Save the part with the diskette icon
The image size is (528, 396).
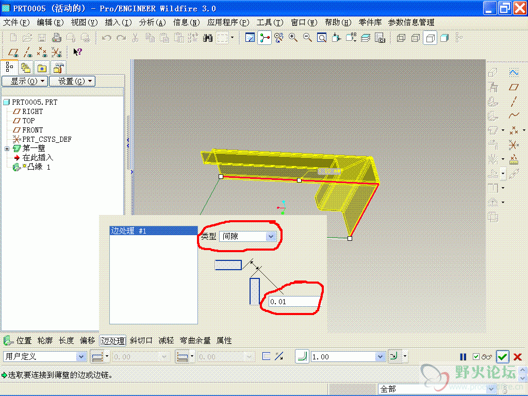pyautogui.click(x=42, y=38)
